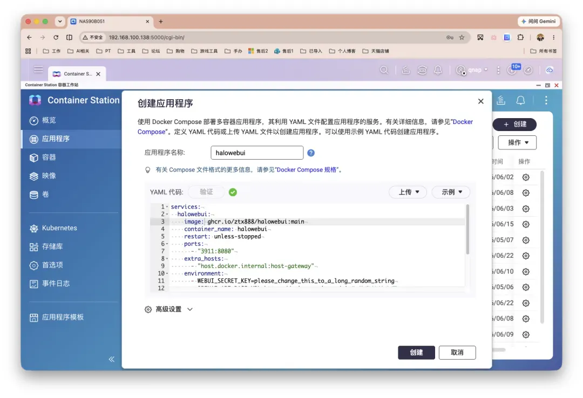Click the gear icon for row 6/06/03
583x398 pixels.
click(x=526, y=209)
